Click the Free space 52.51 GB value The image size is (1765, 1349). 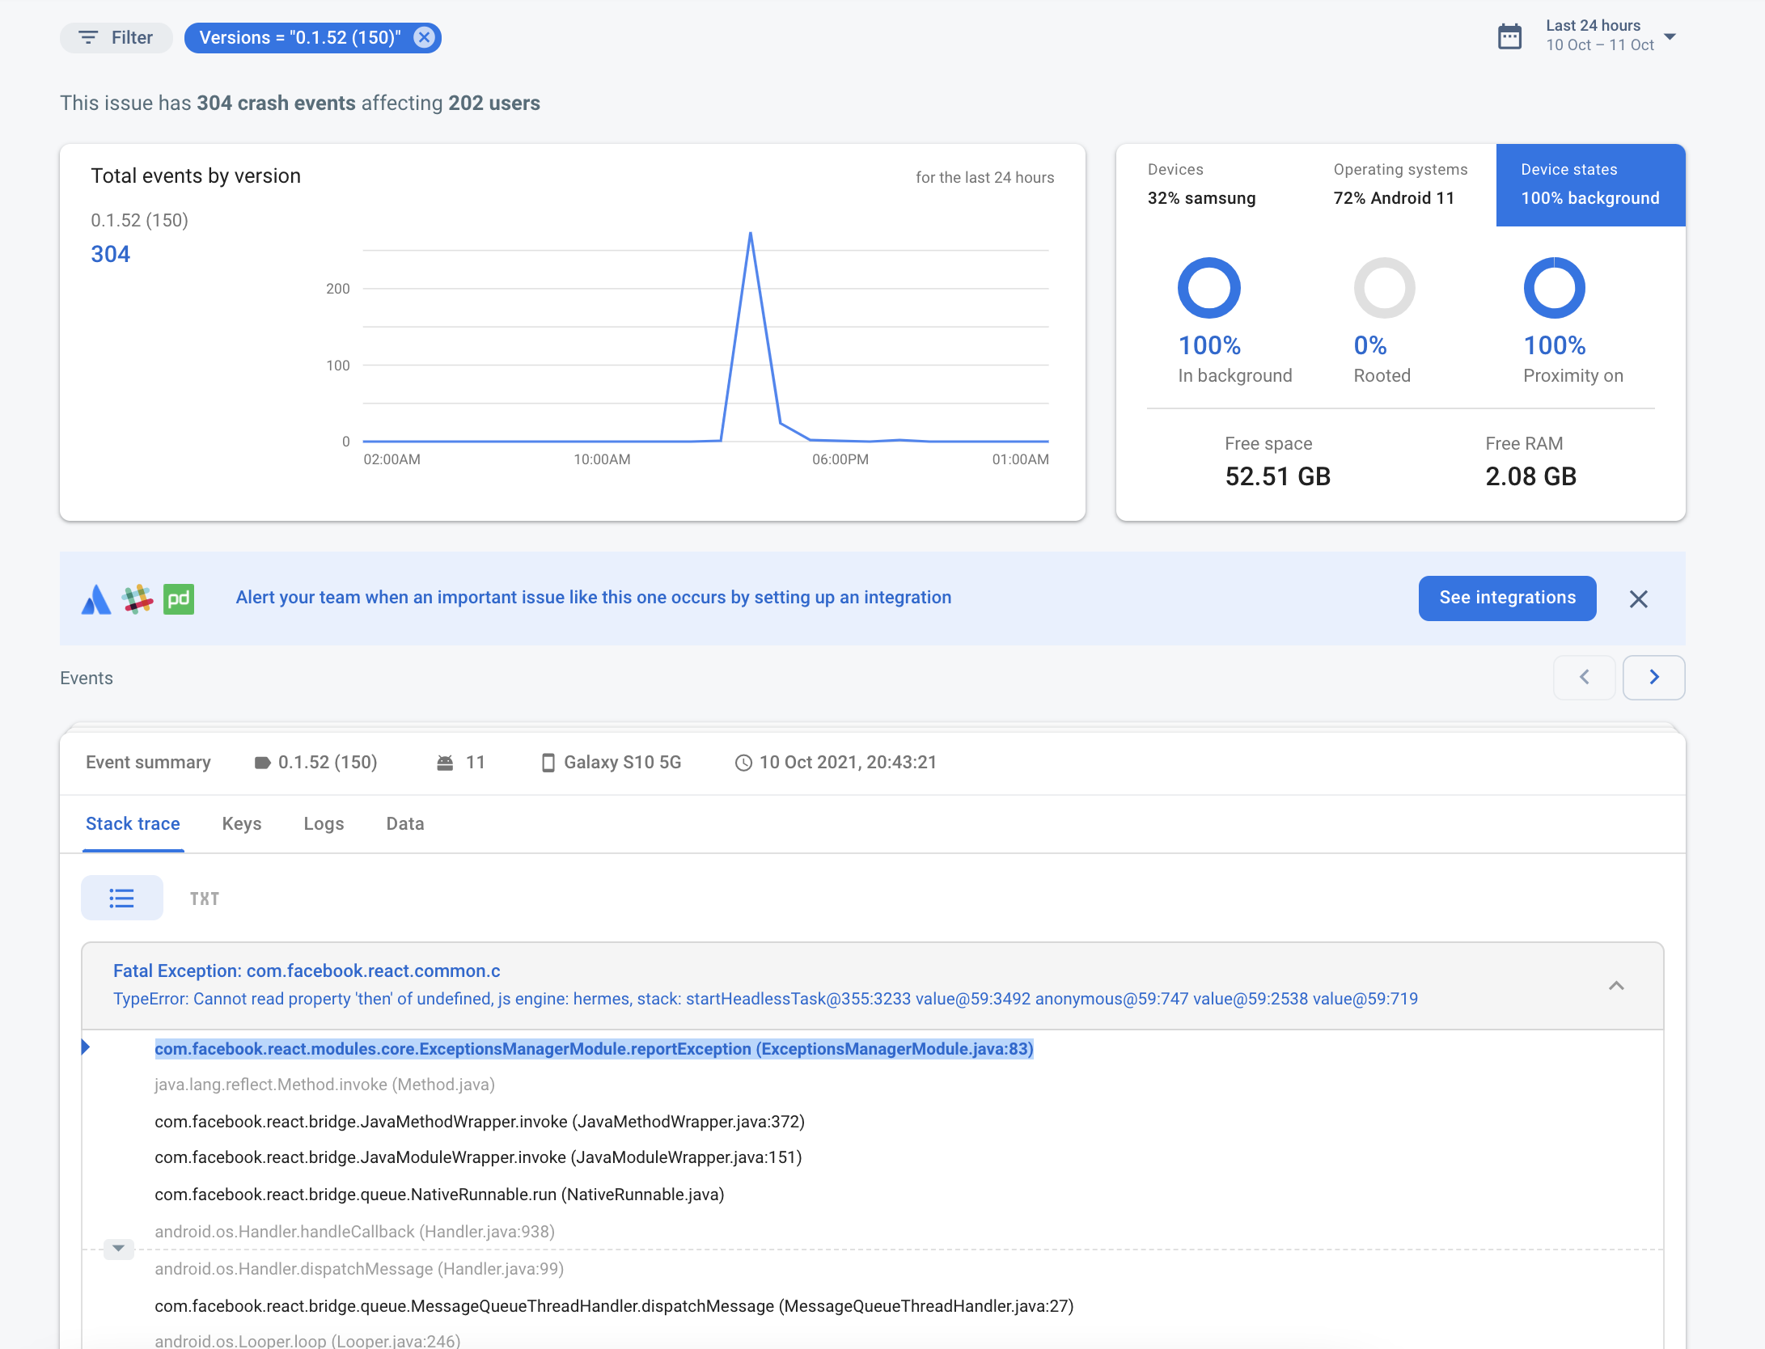coord(1277,476)
